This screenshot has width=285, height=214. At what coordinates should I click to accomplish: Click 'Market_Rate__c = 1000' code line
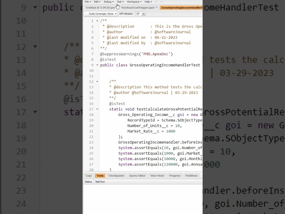click(x=151, y=131)
